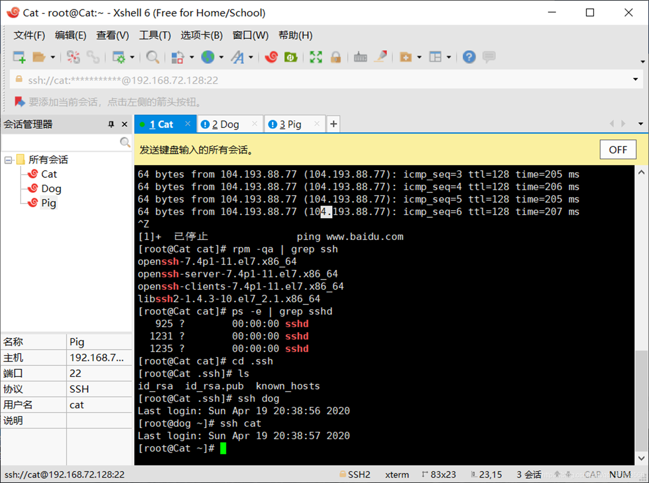Open the 工具(T) menu
Viewport: 649px width, 483px height.
click(155, 35)
